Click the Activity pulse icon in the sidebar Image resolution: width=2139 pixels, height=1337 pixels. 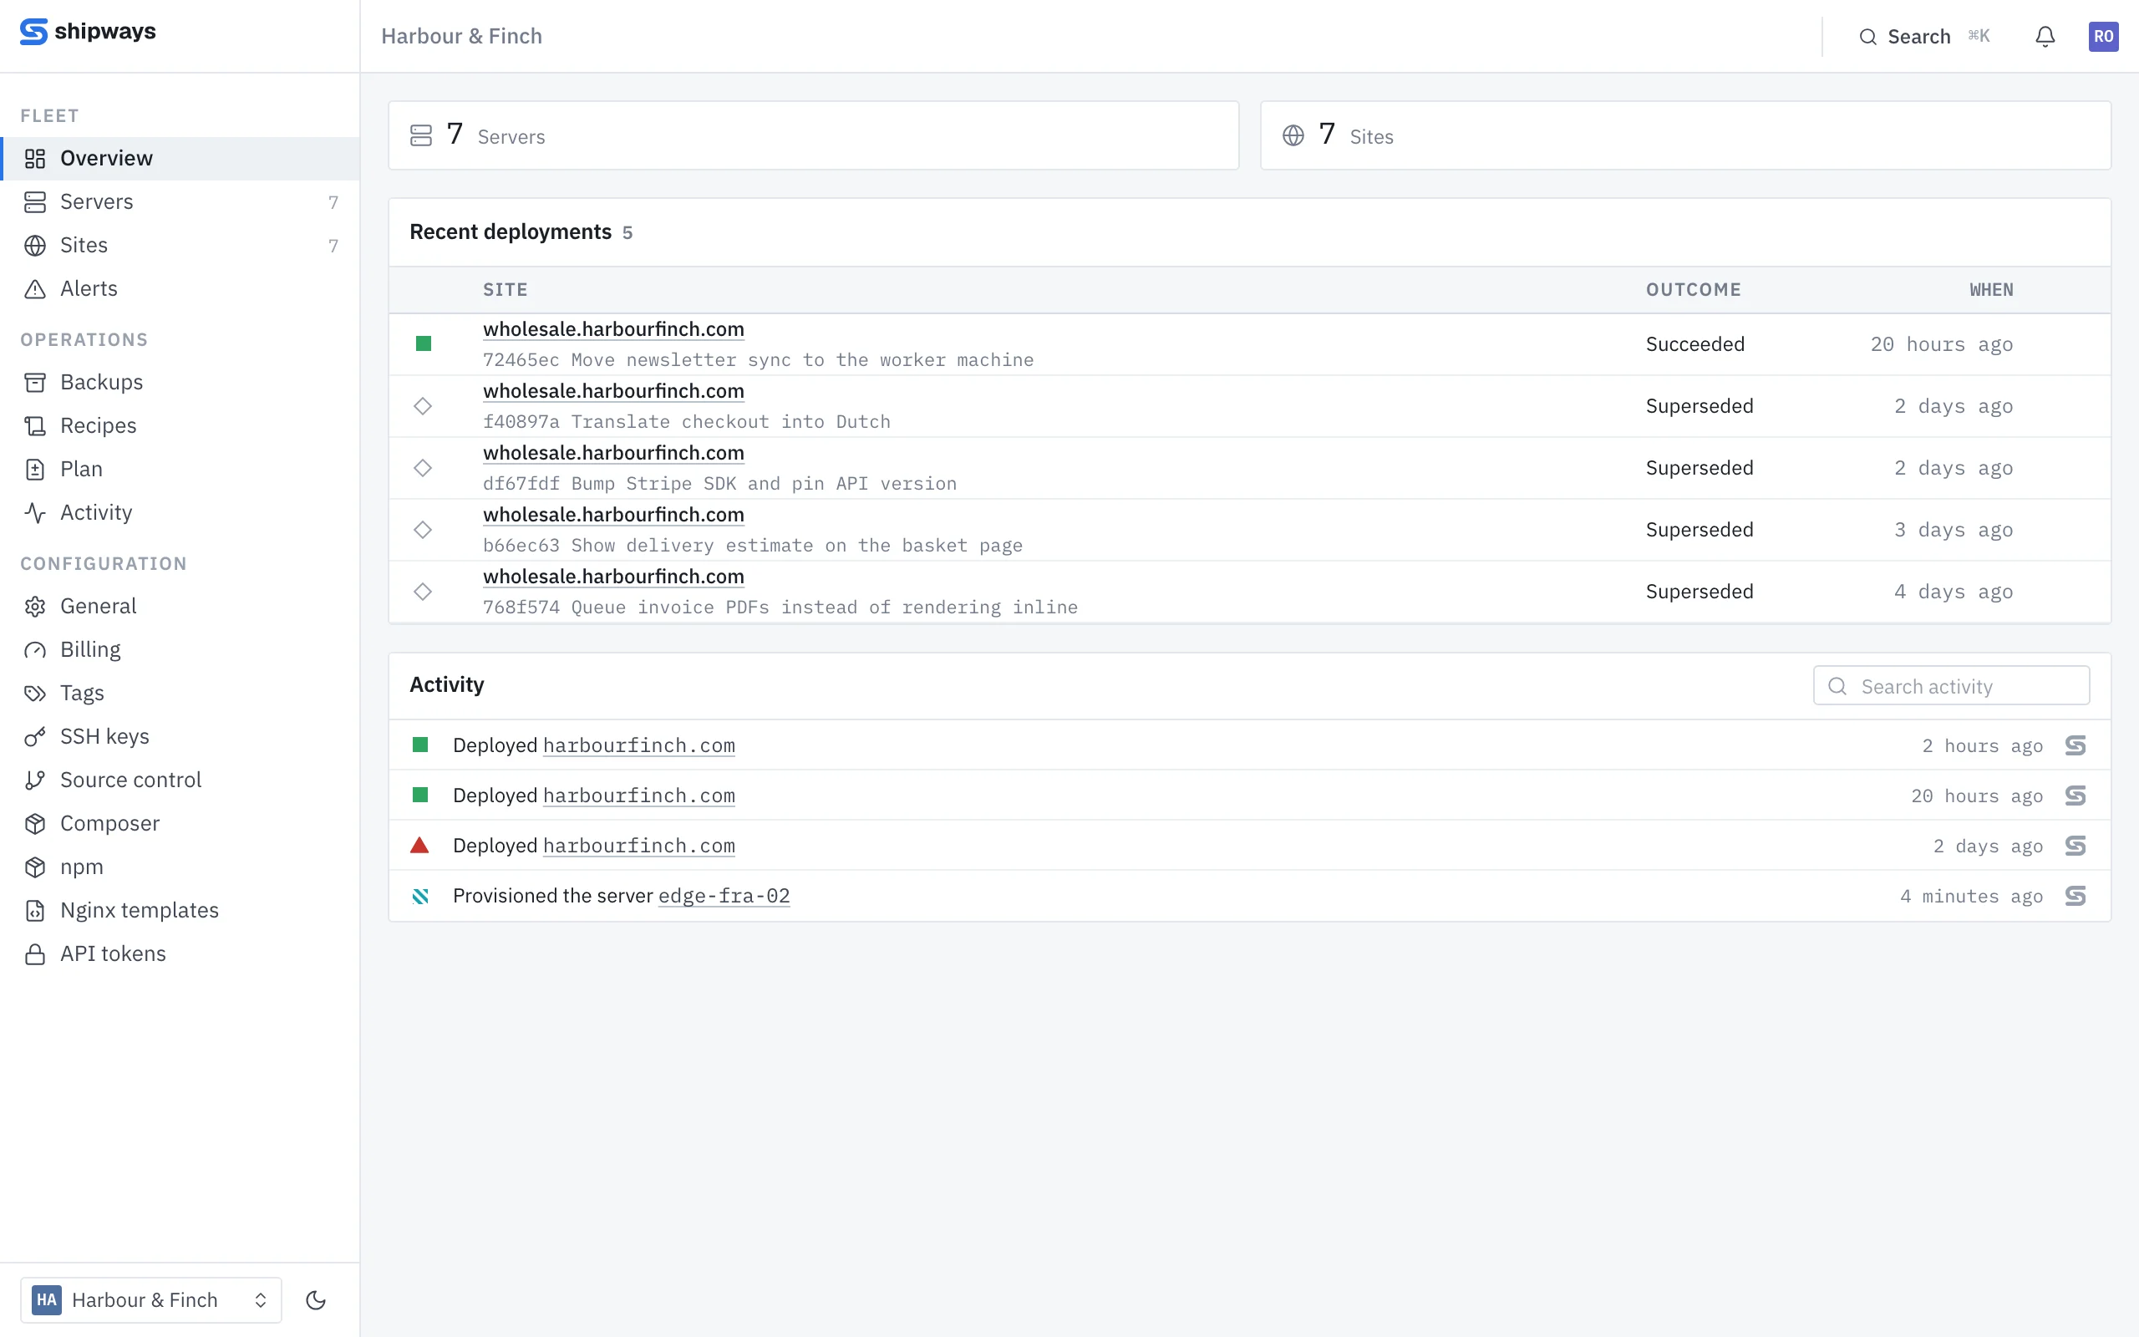(35, 513)
